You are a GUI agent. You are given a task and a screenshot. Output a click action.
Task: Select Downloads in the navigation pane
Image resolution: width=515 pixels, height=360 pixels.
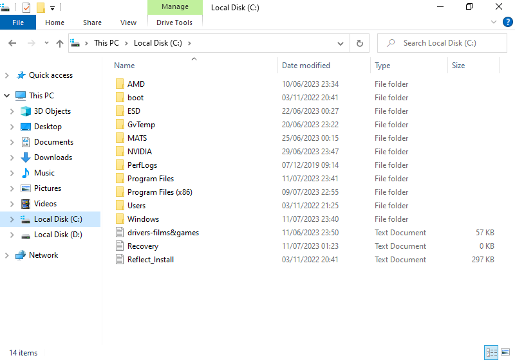(53, 157)
